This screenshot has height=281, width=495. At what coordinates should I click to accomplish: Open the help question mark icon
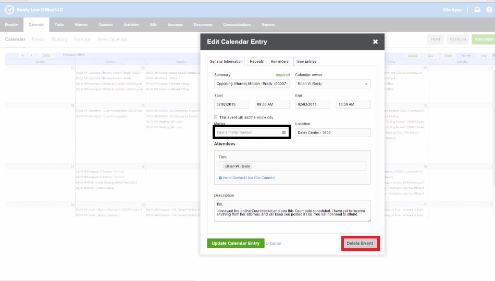[489, 10]
